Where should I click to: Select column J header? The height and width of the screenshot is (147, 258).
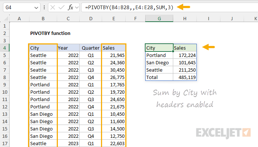coord(232,18)
